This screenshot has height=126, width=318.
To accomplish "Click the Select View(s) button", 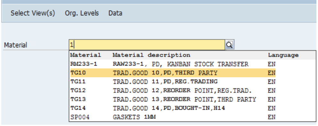I will pos(33,13).
